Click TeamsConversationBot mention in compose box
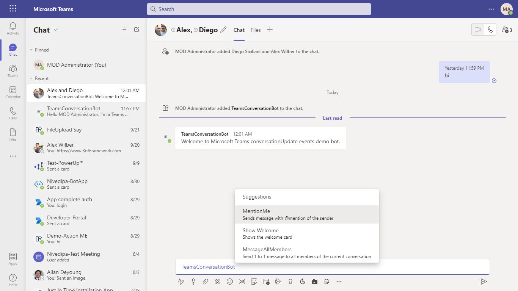Viewport: 518px width, 291px height. click(208, 267)
